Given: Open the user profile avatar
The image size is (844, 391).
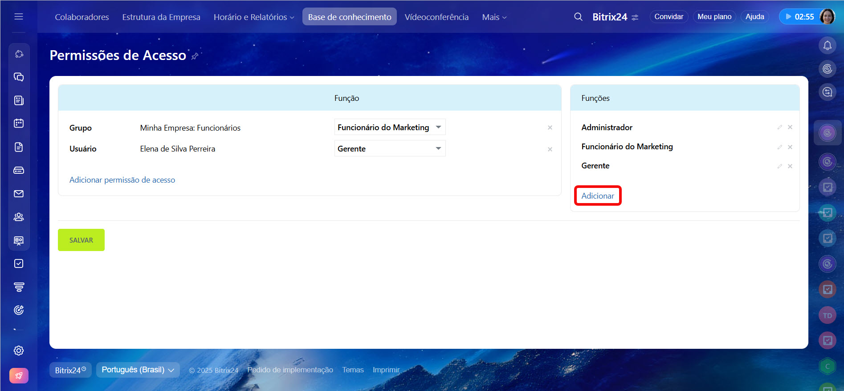Looking at the screenshot, I should pyautogui.click(x=827, y=17).
